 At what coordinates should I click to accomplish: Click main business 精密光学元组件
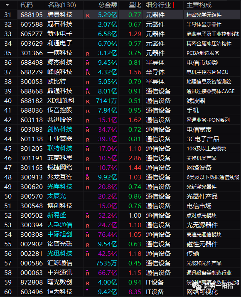point(204,15)
